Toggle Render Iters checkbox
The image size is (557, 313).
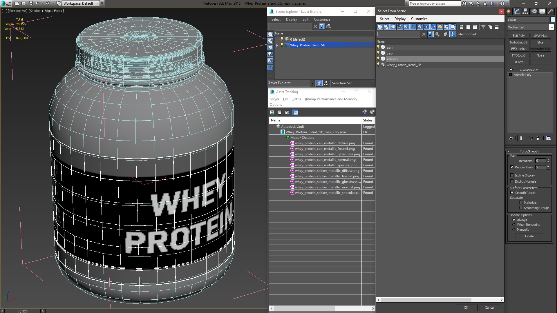(512, 167)
